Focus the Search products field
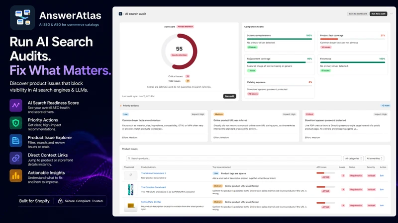This screenshot has height=223, width=398. pos(234,159)
